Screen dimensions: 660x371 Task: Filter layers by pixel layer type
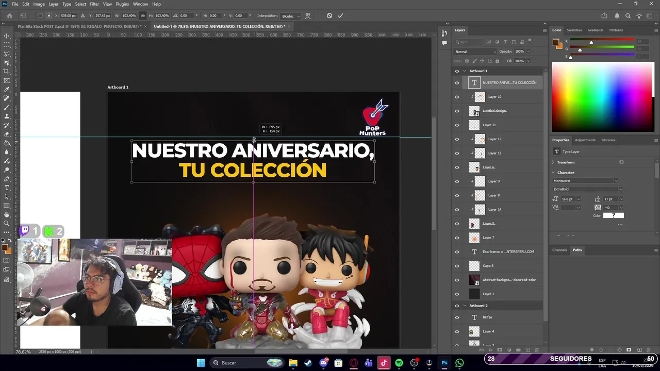point(489,42)
